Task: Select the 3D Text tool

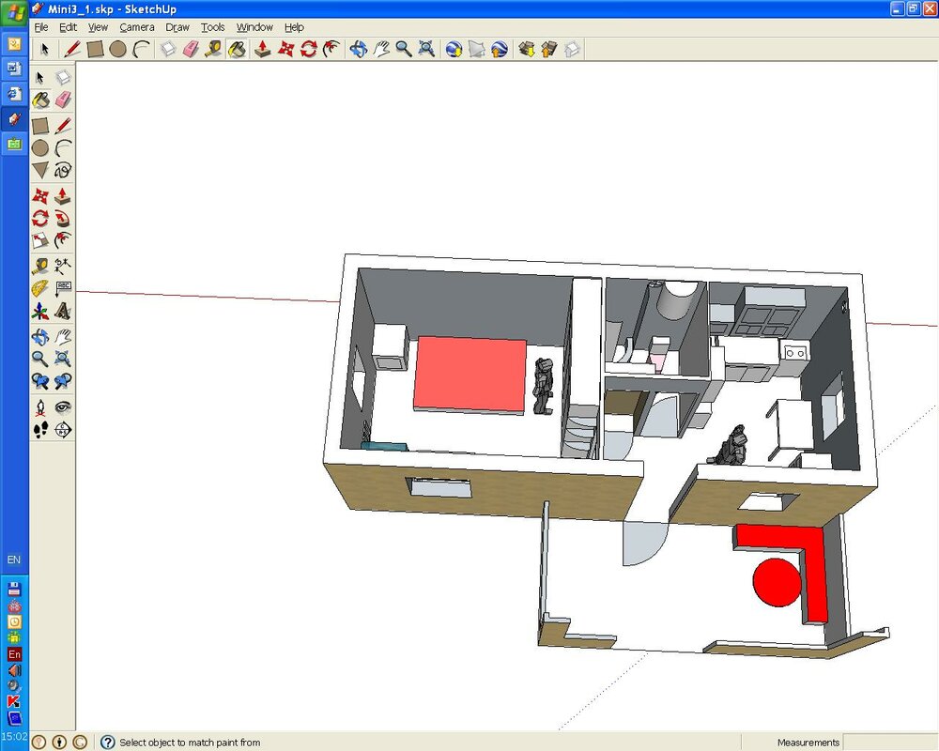Action: pyautogui.click(x=63, y=311)
